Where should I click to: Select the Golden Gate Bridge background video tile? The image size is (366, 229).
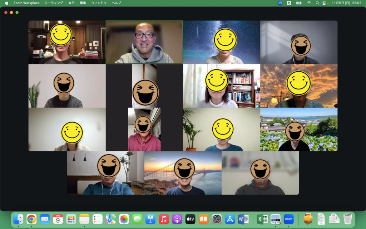[x=183, y=173]
